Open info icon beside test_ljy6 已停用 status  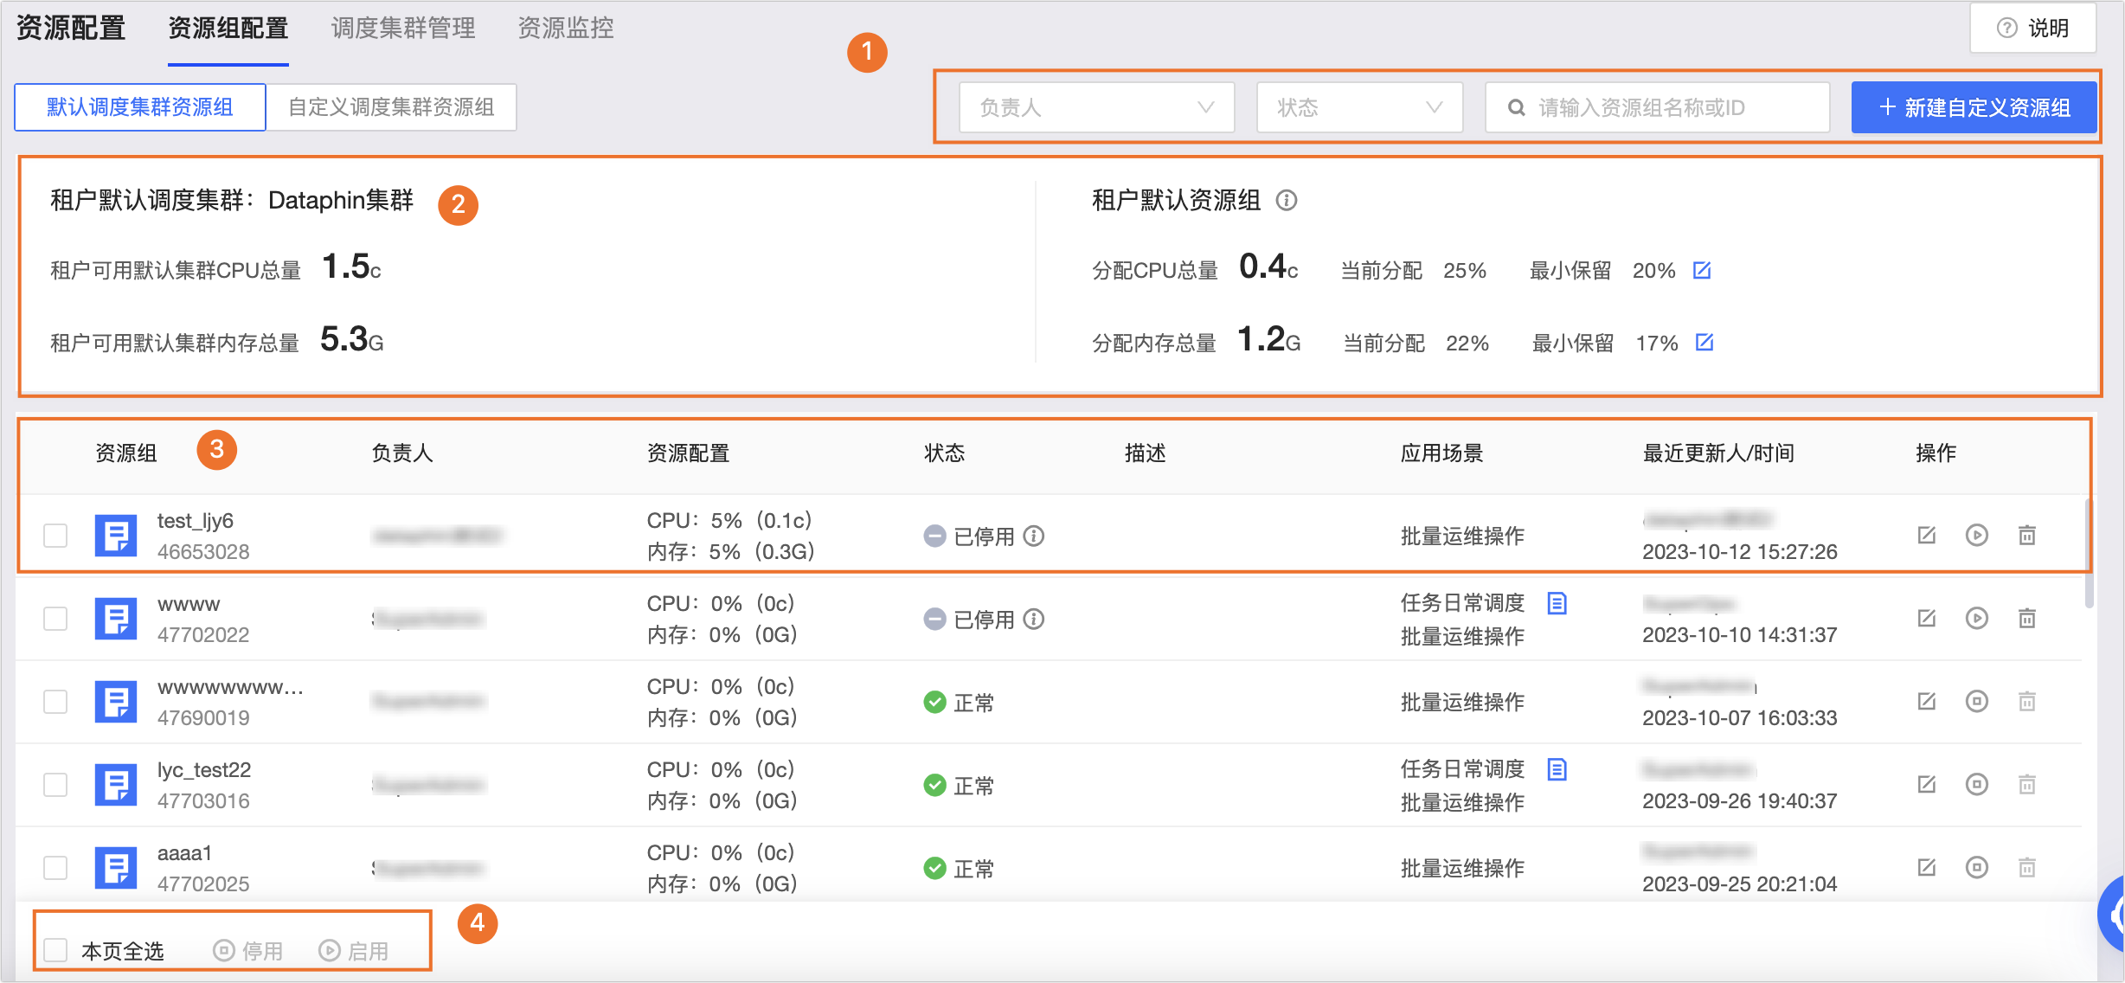1034,536
